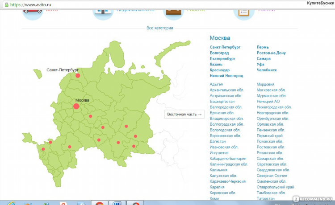Select the Самара city link

pyautogui.click(x=264, y=58)
